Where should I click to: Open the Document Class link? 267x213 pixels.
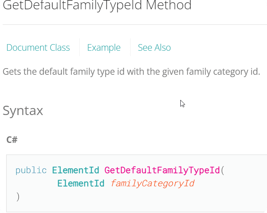pyautogui.click(x=38, y=48)
